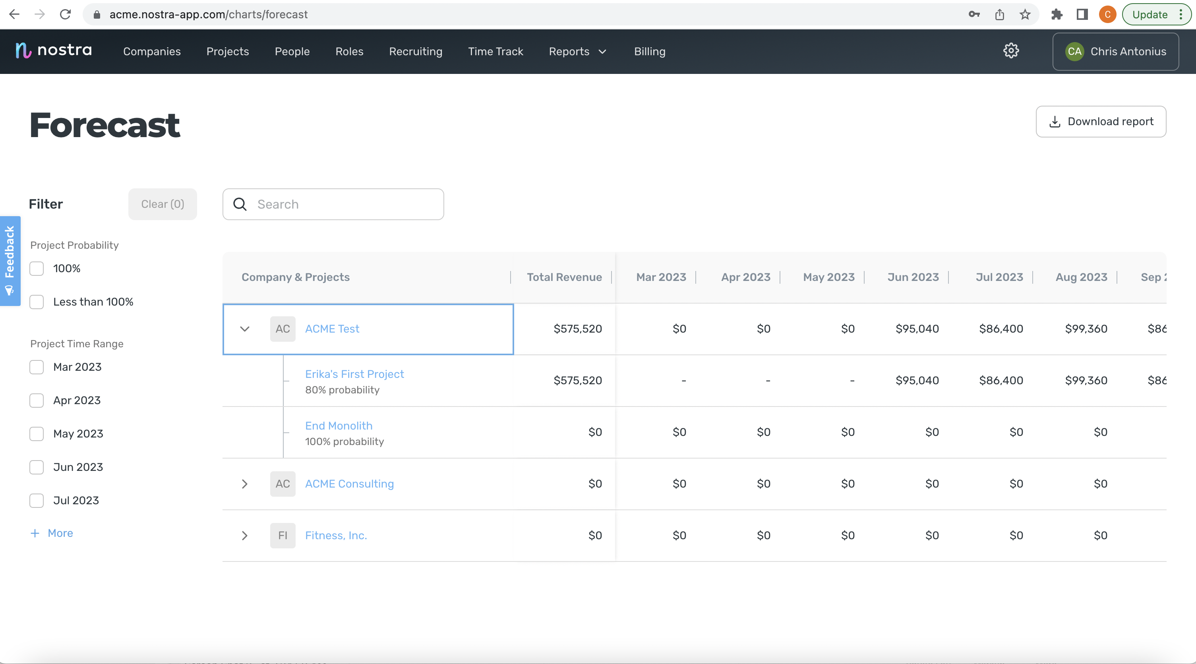Click the browser share icon
The height and width of the screenshot is (664, 1196).
click(x=1000, y=14)
